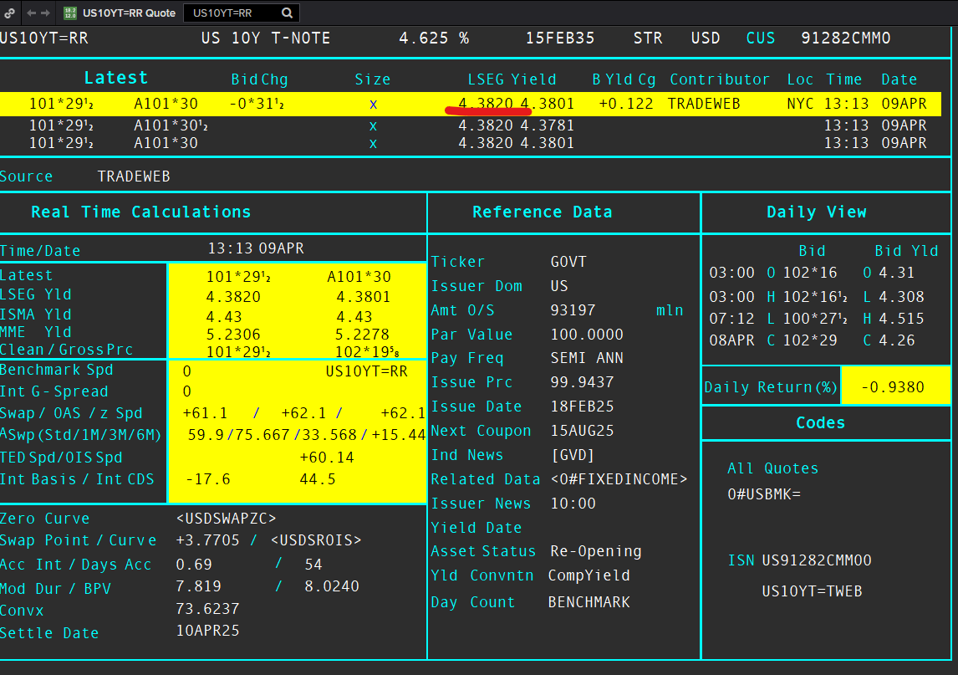Open the Daily View panel heading
The width and height of the screenshot is (958, 675).
point(816,212)
